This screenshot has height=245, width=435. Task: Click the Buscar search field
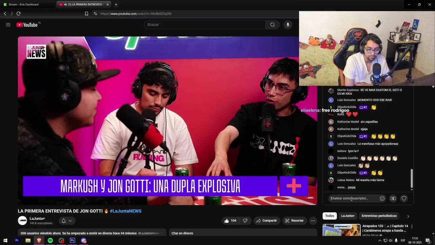(205, 24)
